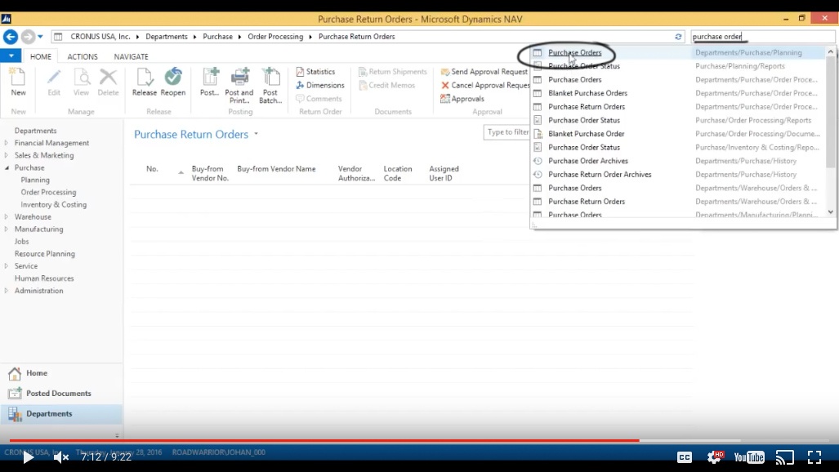Click the search box containing 'purchase order'
The height and width of the screenshot is (472, 839).
click(x=762, y=37)
